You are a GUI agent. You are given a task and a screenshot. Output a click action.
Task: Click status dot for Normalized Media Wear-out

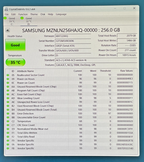(8, 129)
